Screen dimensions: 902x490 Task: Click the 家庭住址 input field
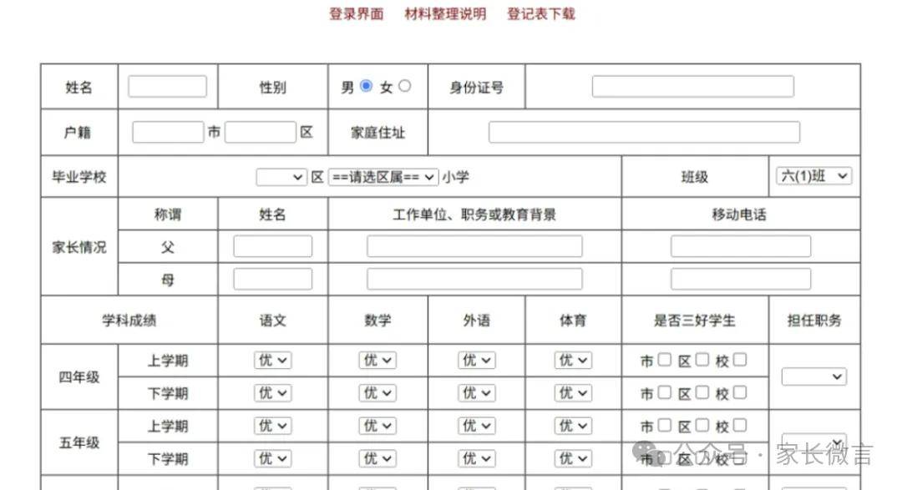[x=644, y=133]
